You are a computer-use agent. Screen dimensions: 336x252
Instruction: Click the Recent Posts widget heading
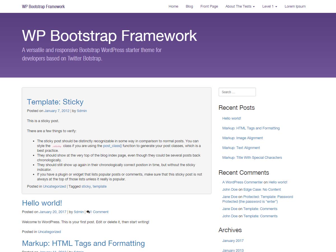click(237, 108)
